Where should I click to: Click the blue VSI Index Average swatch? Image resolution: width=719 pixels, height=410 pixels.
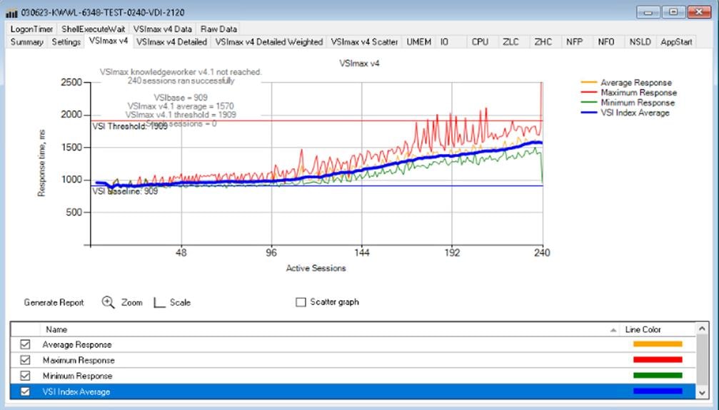[658, 391]
